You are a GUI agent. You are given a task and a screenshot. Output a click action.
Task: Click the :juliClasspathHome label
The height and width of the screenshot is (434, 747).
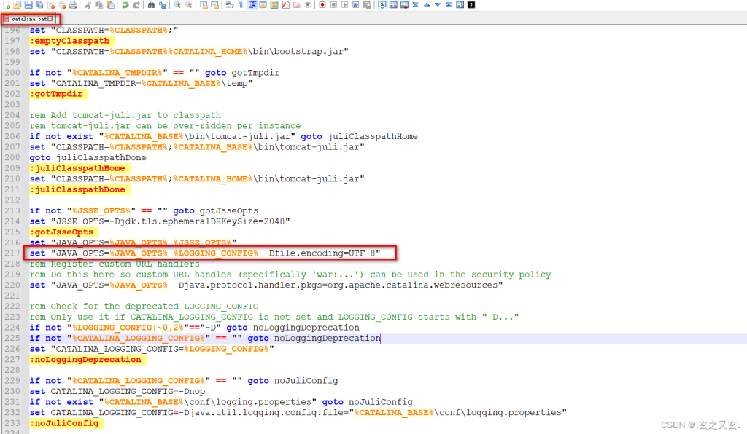click(x=77, y=168)
